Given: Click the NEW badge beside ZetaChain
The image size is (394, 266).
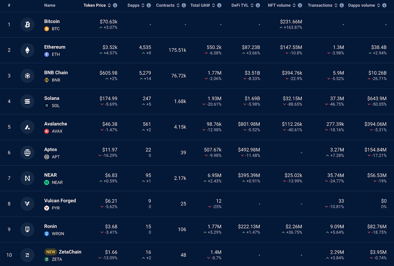Looking at the screenshot, I should (x=51, y=252).
